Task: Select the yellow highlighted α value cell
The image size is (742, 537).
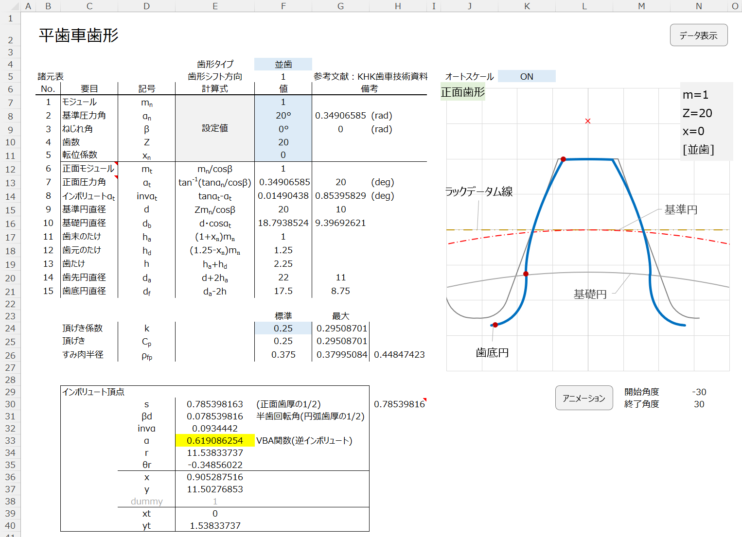Action: pos(215,441)
